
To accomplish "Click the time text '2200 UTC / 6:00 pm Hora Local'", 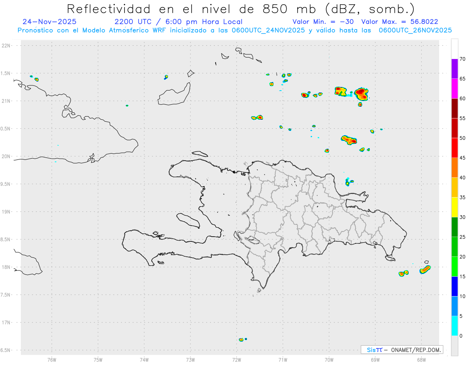I will [178, 22].
